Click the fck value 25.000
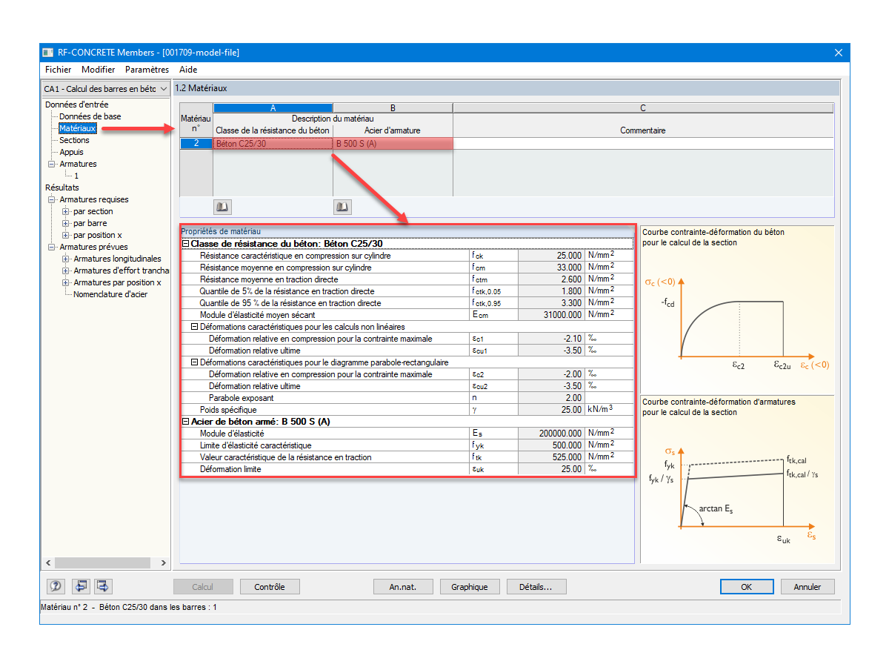 click(552, 255)
